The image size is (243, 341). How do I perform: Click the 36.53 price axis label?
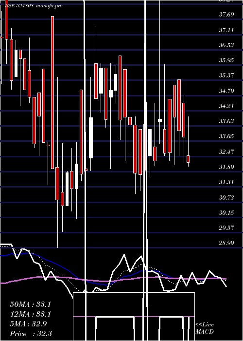226,45
